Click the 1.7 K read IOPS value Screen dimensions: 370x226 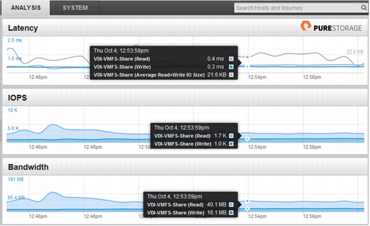point(220,136)
